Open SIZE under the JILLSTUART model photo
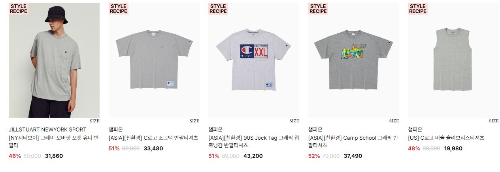500x172 pixels. pos(94,121)
